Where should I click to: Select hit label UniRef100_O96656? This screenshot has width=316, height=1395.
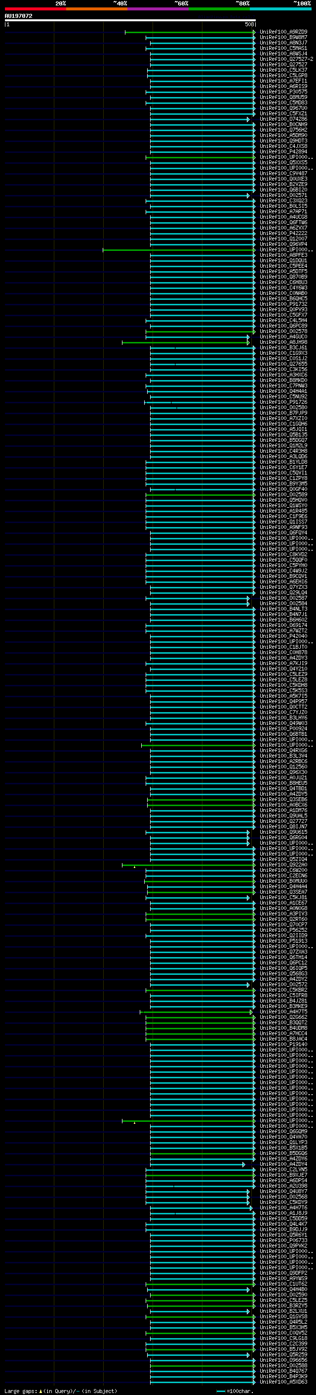(x=283, y=1360)
